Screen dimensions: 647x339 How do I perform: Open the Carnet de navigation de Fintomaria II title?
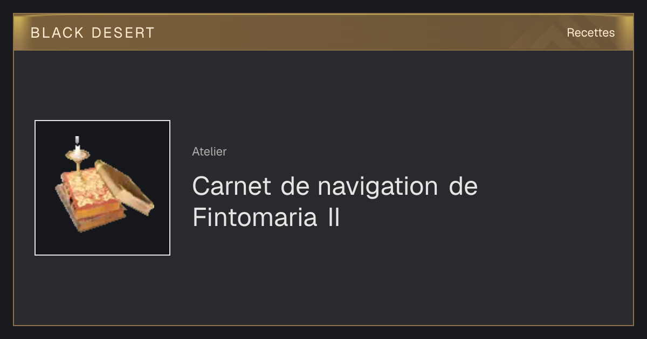pos(335,202)
